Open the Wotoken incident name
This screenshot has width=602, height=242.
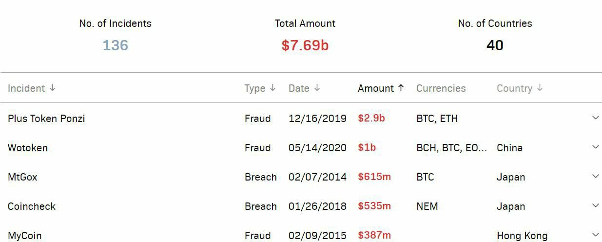pyautogui.click(x=28, y=148)
